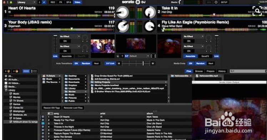Switch to 4-deck layout
Image resolution: width=267 pixels, height=140 pixels.
click(44, 2)
